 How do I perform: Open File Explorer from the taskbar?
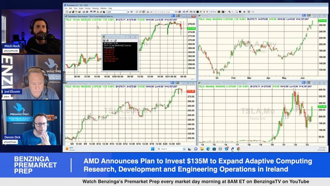point(202,149)
